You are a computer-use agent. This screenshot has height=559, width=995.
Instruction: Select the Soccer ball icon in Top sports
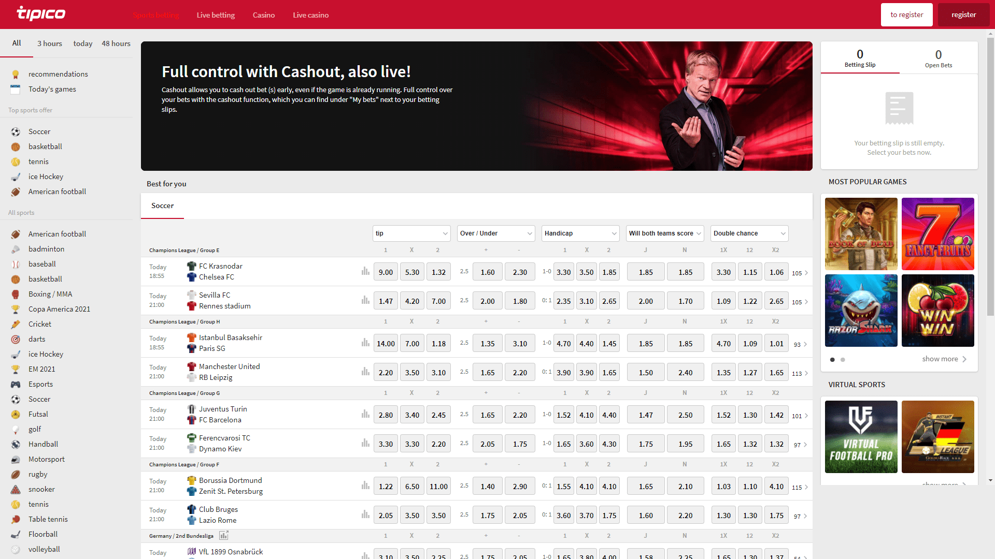pos(16,131)
